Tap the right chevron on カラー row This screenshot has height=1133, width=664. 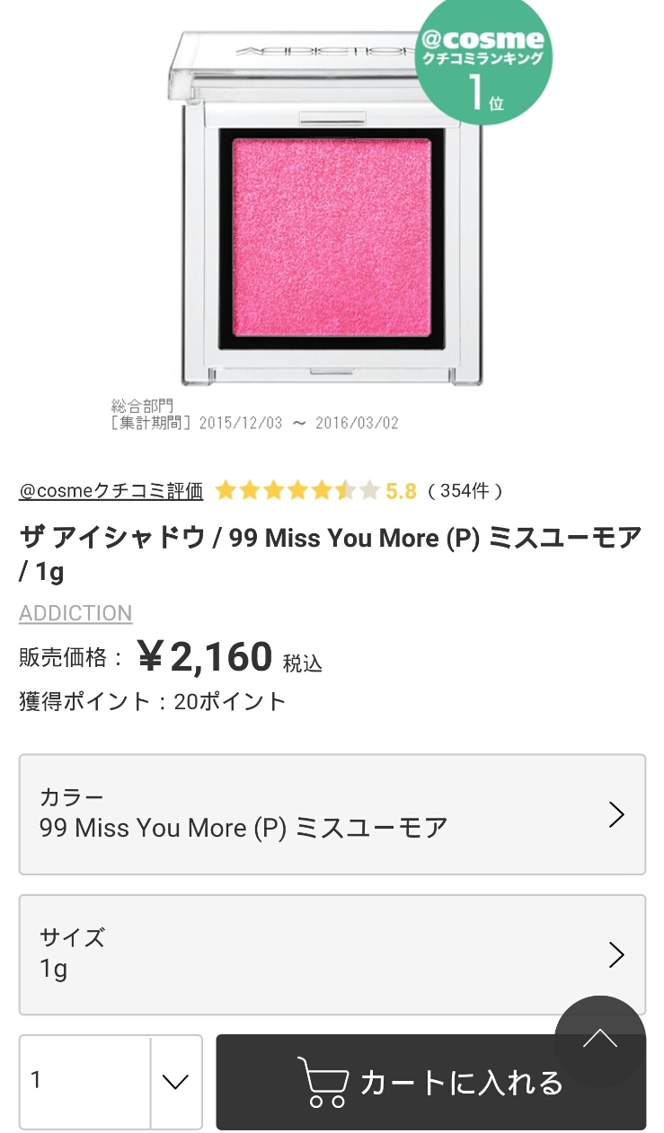616,814
